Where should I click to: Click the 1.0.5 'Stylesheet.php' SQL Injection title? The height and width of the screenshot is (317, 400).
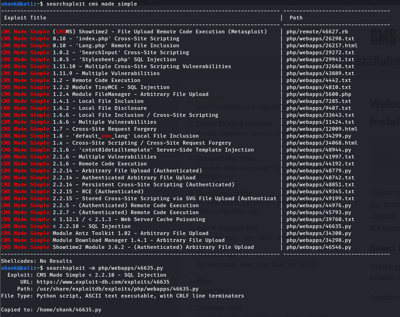[89, 59]
